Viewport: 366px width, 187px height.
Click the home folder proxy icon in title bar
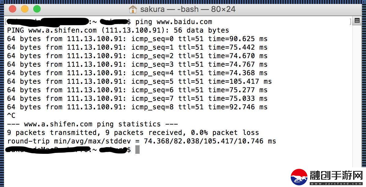133,9
